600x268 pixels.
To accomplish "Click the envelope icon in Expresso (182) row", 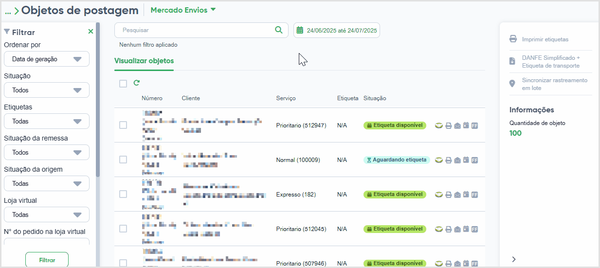I will 457,195.
